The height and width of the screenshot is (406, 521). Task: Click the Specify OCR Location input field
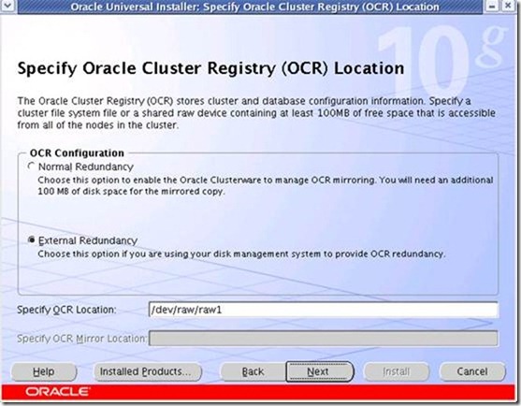click(x=324, y=310)
